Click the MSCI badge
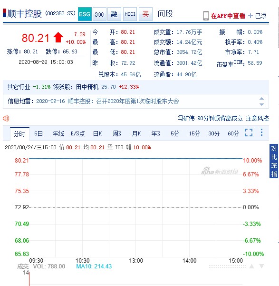Viewport: 279px width, 286px height. click(130, 14)
